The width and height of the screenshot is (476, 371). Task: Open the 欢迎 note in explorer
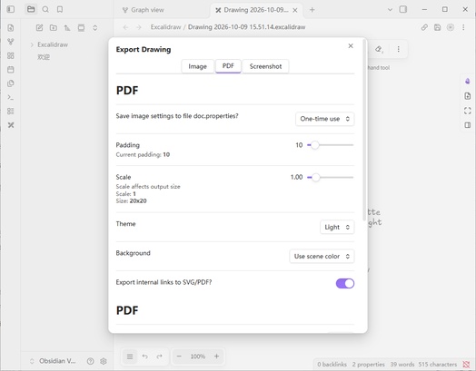tap(44, 57)
